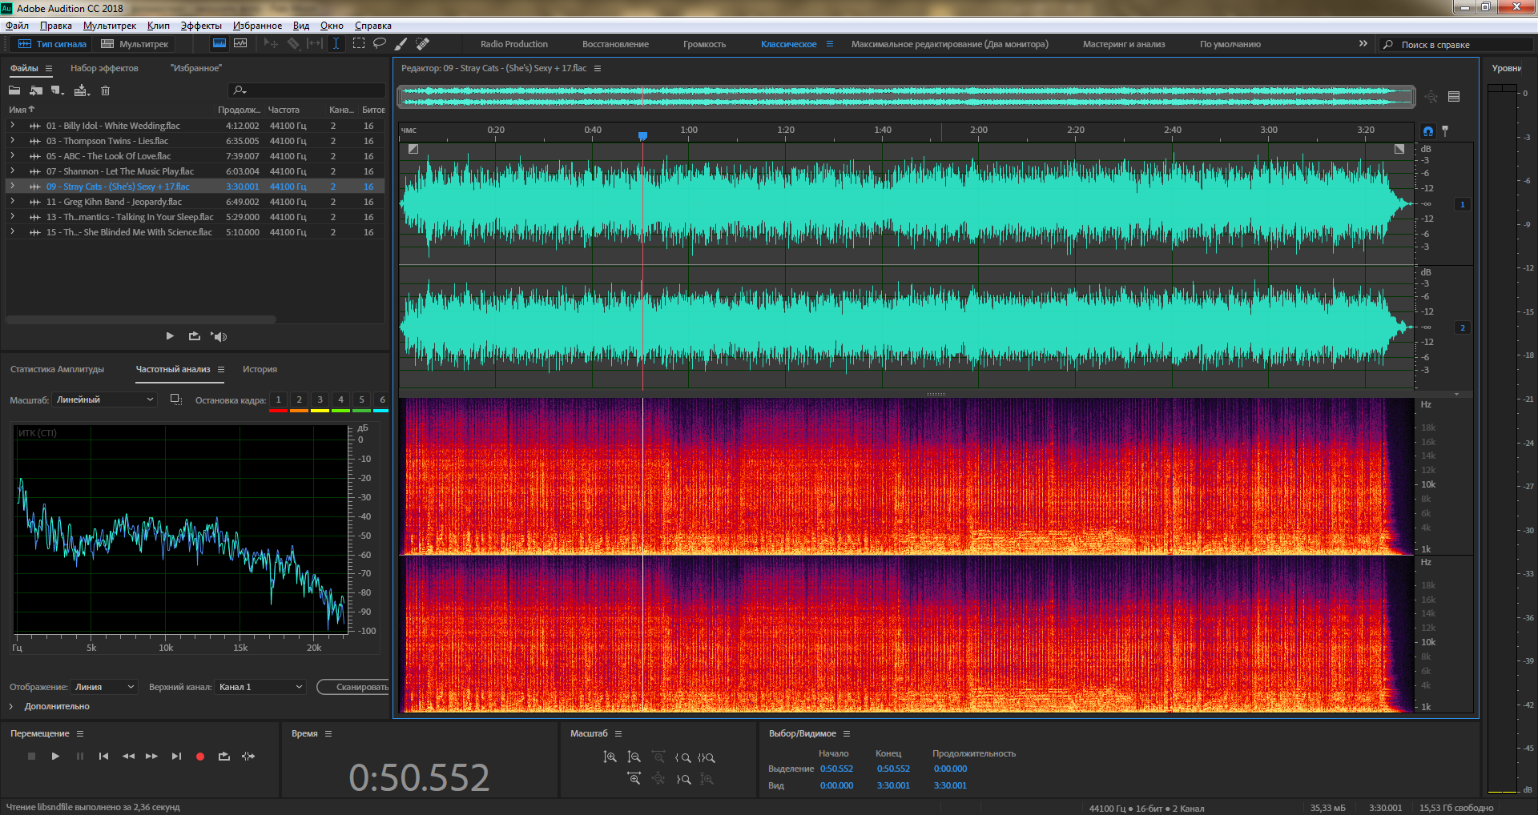Toggle channel 2 enable button
1538x815 pixels.
(1463, 328)
